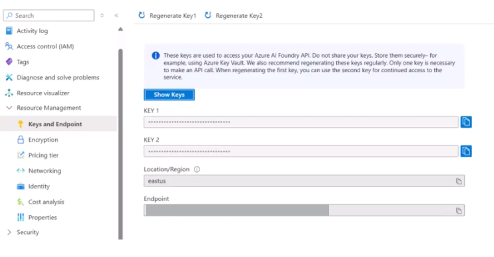Expand the Security section
This screenshot has height=257, width=494.
[x=9, y=232]
